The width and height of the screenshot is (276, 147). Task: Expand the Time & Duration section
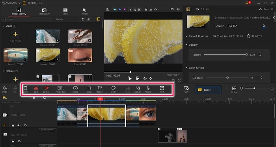186,36
